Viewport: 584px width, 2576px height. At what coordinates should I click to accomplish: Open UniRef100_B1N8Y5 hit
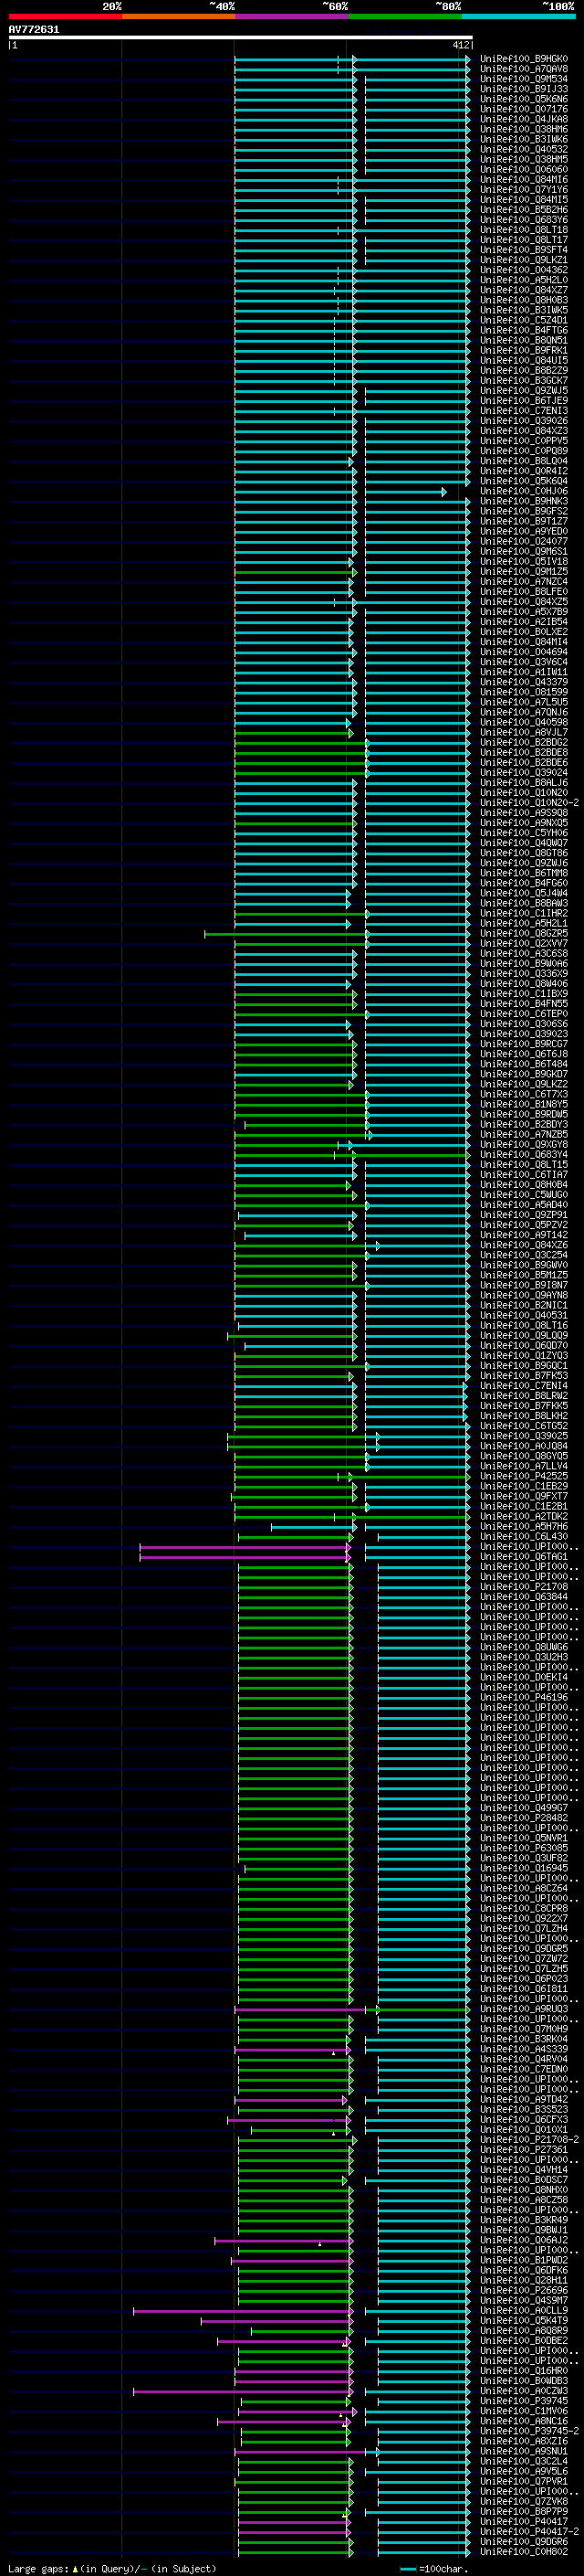click(524, 1105)
